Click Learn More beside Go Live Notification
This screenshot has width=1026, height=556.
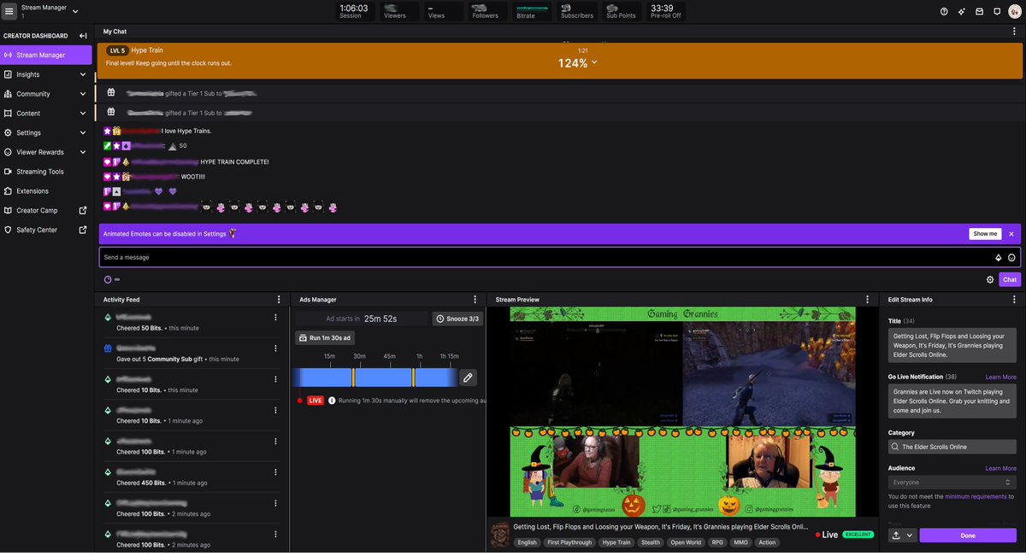(999, 376)
